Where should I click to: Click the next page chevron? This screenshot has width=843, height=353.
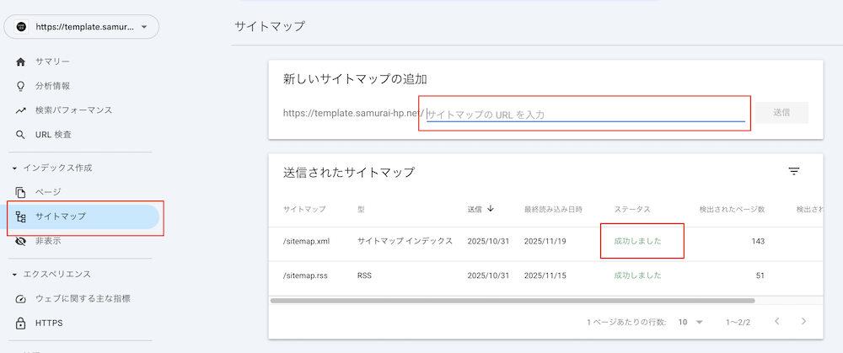[x=803, y=321]
